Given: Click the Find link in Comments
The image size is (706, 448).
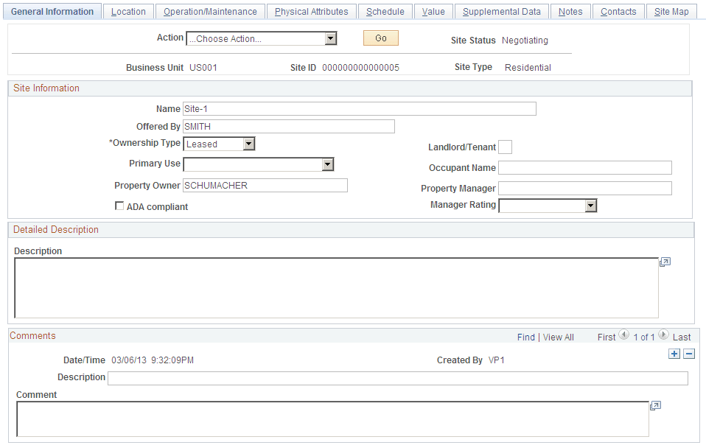Looking at the screenshot, I should click(x=526, y=337).
